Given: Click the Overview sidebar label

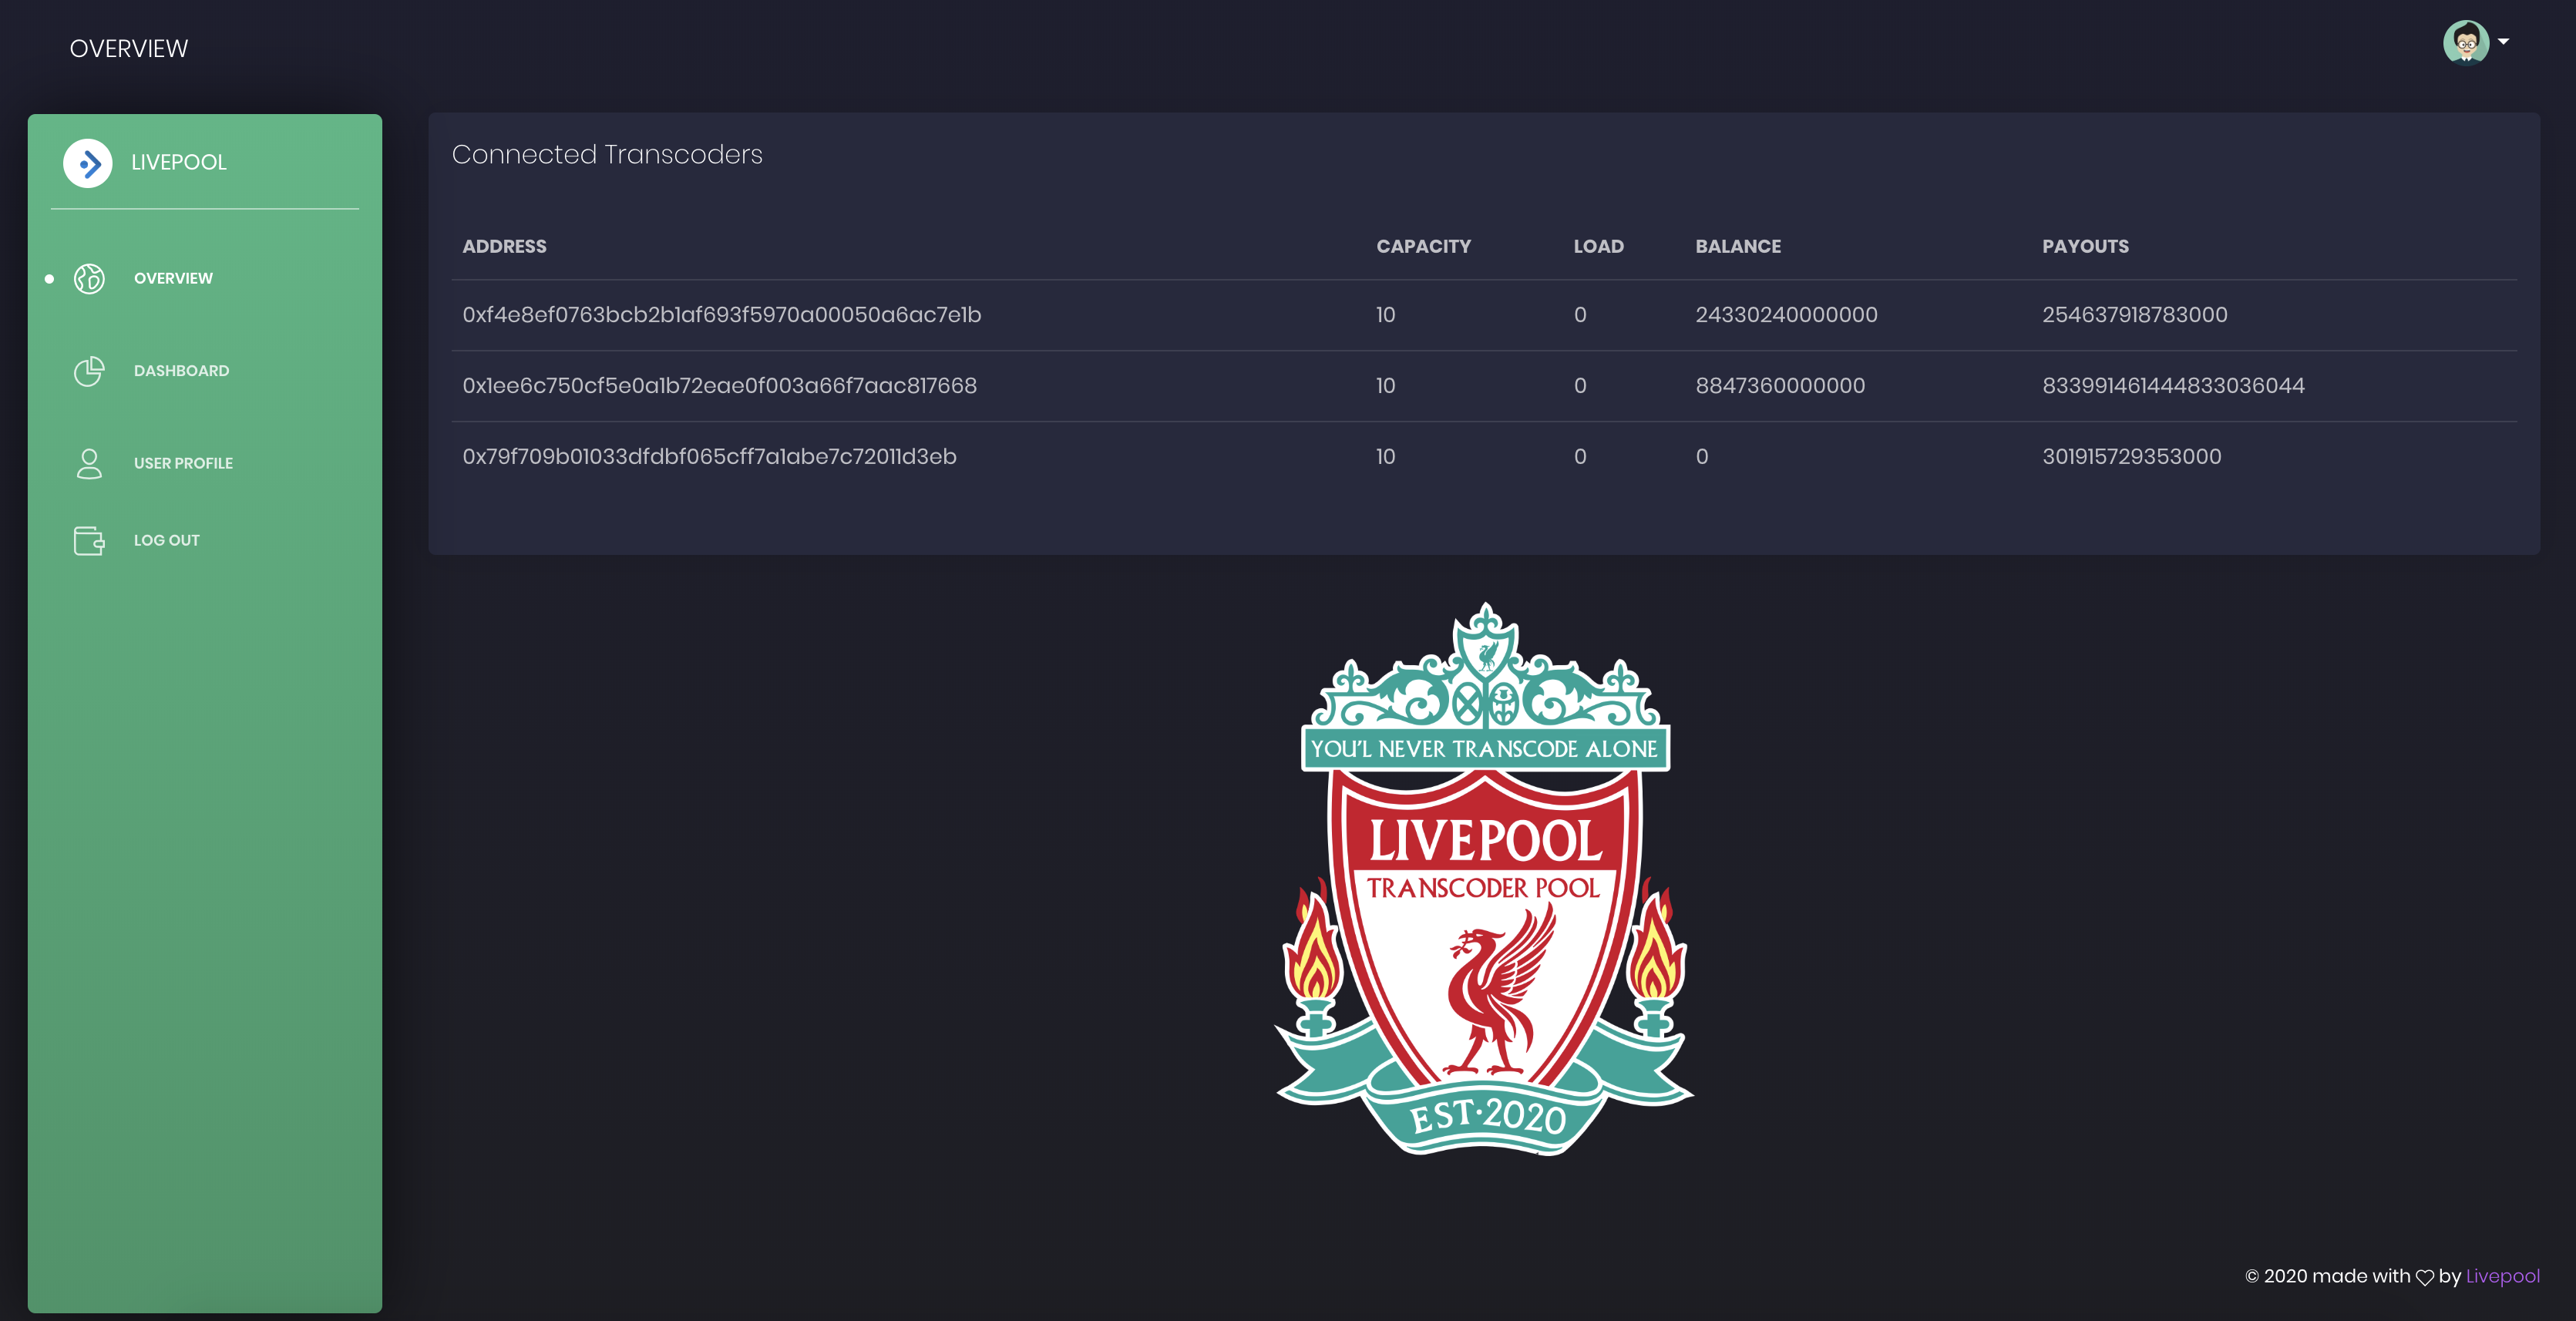Looking at the screenshot, I should click(173, 278).
